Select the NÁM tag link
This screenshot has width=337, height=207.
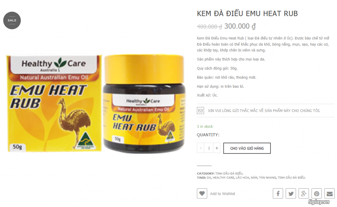254,177
